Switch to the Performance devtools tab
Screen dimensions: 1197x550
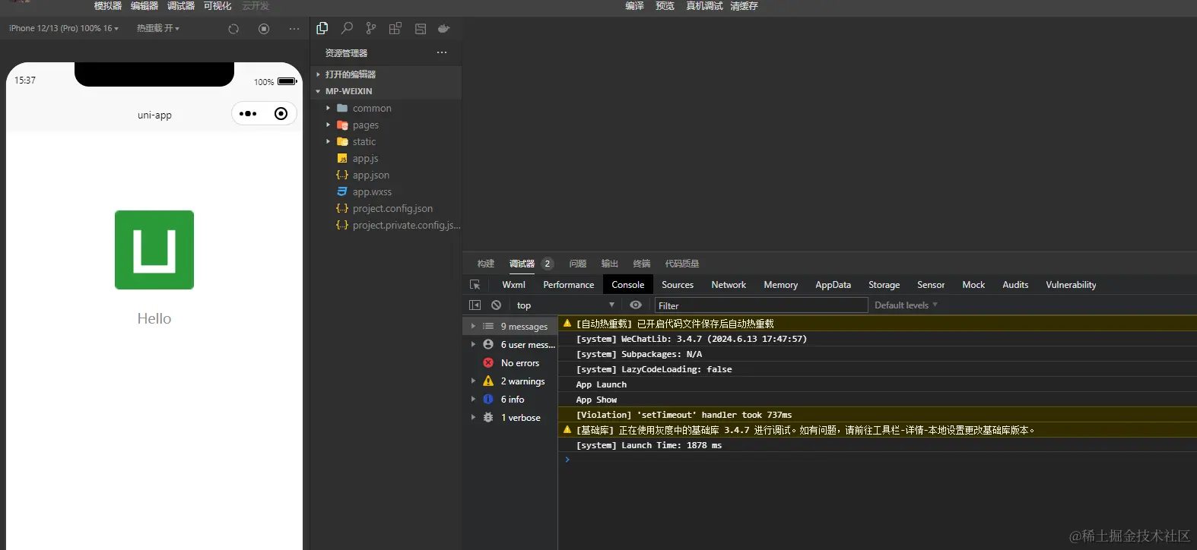click(569, 285)
